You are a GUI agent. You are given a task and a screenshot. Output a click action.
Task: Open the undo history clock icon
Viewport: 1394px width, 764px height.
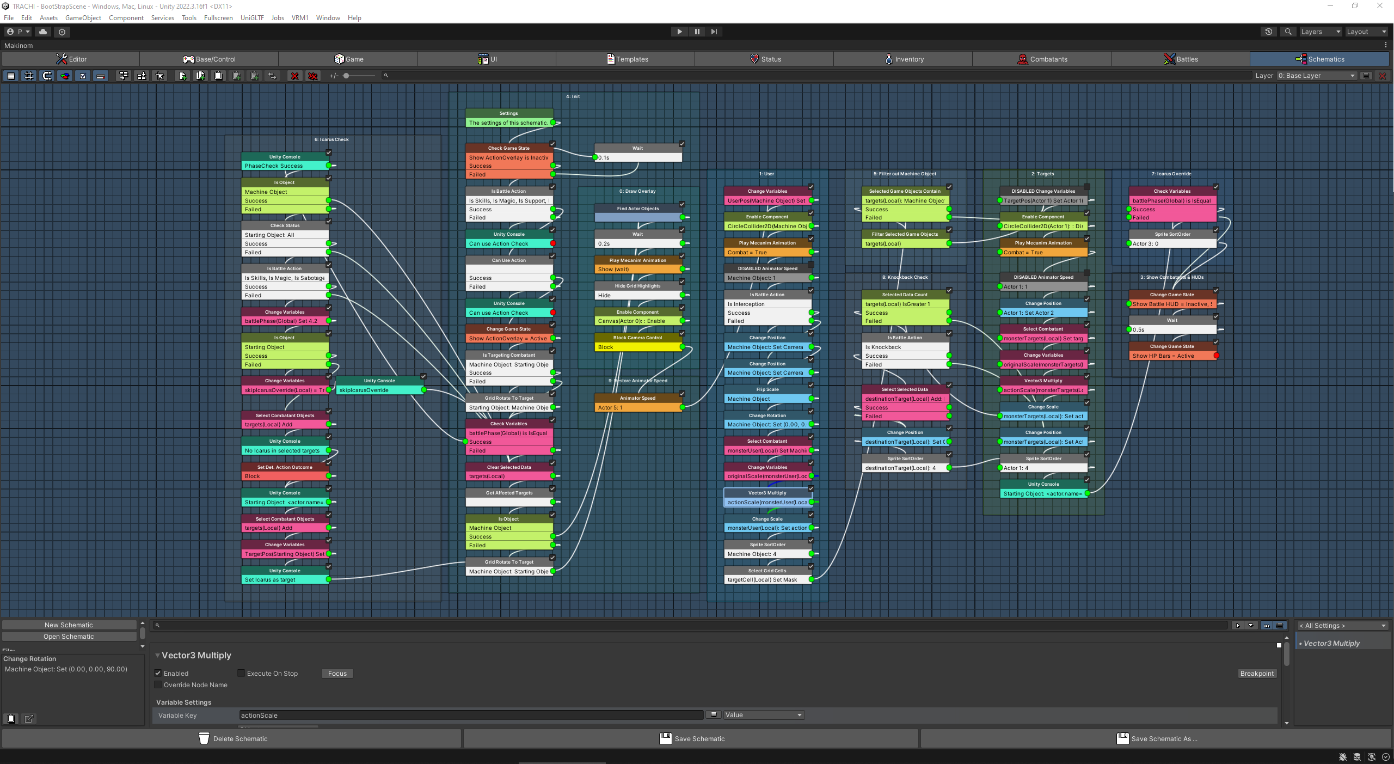tap(1268, 32)
